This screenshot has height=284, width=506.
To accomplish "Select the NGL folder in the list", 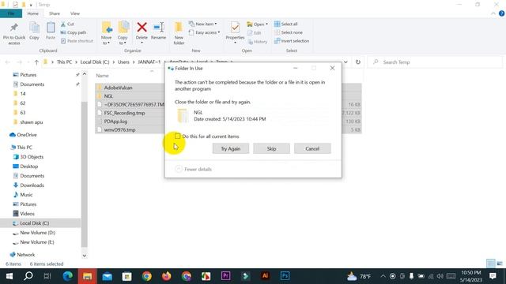I will tap(108, 96).
